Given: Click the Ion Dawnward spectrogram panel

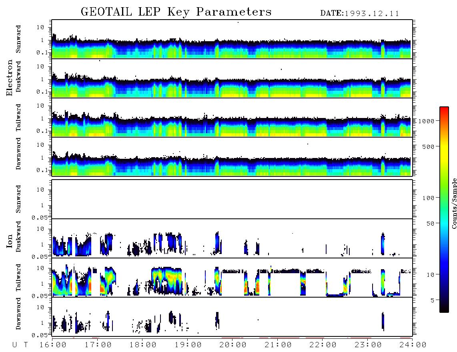Looking at the screenshot, I should click(232, 317).
